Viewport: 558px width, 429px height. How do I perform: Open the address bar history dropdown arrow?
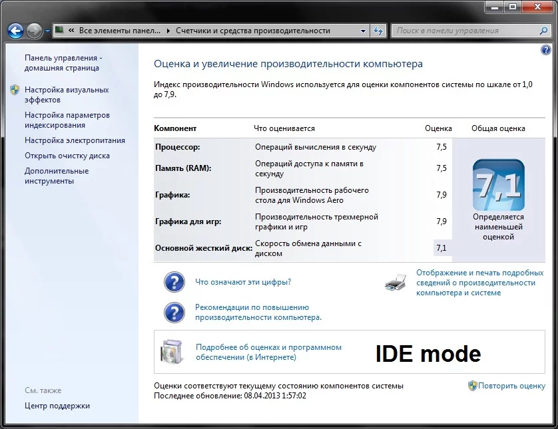point(363,31)
